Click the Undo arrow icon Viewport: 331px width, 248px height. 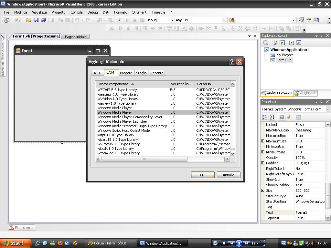[x=77, y=20]
